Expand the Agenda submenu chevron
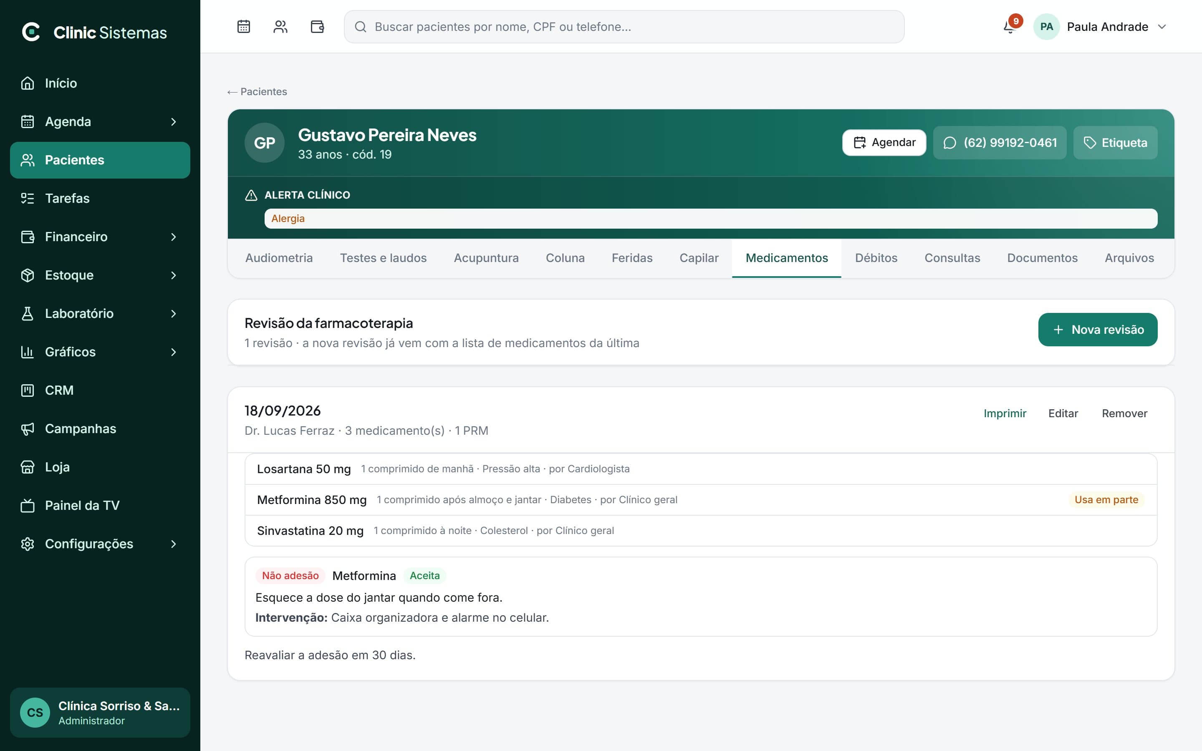This screenshot has width=1202, height=751. (x=173, y=122)
